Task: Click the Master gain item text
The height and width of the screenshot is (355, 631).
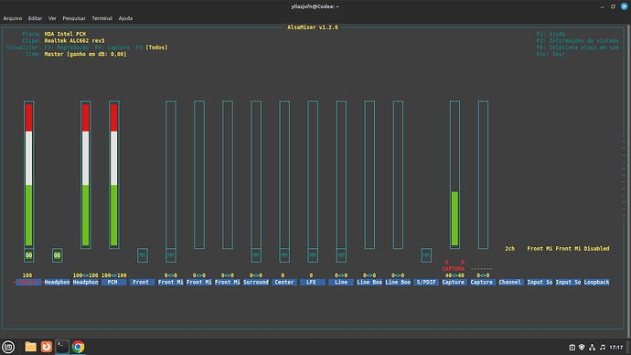Action: coord(85,54)
